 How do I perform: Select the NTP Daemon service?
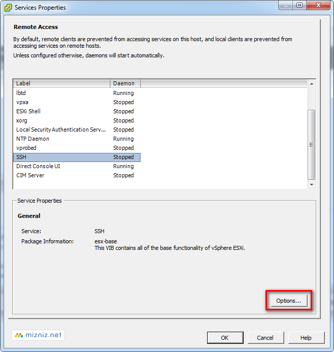[x=77, y=139]
